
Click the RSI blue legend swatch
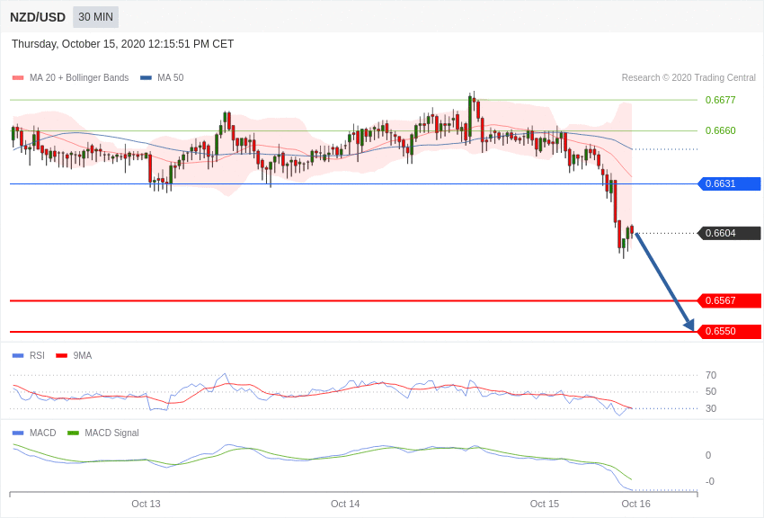pyautogui.click(x=18, y=356)
